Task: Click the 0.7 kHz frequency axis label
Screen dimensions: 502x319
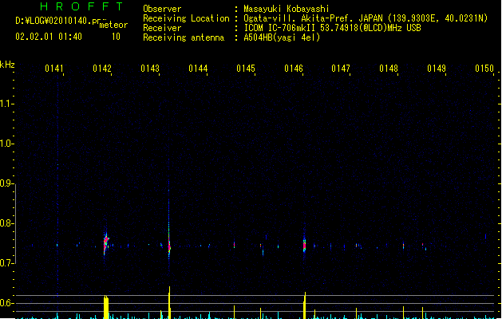Action: pos(6,263)
